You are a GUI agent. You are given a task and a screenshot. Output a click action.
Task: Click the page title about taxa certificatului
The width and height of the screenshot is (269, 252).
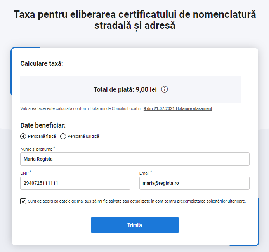coord(135,20)
